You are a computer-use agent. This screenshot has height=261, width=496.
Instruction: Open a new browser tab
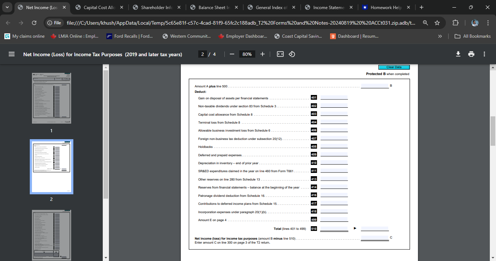[421, 7]
